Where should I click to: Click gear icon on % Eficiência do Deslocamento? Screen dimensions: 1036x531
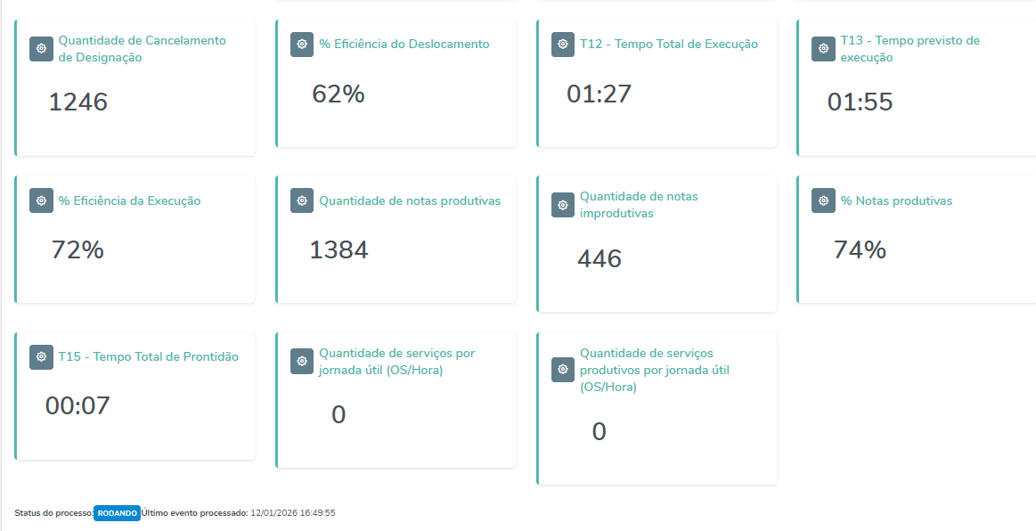[x=302, y=45]
